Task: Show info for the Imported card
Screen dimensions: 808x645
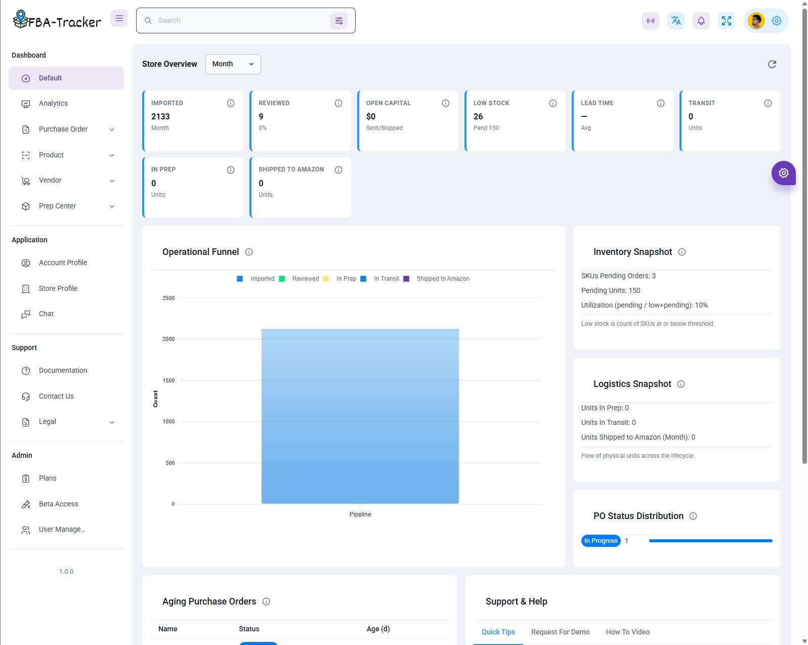Action: 231,103
